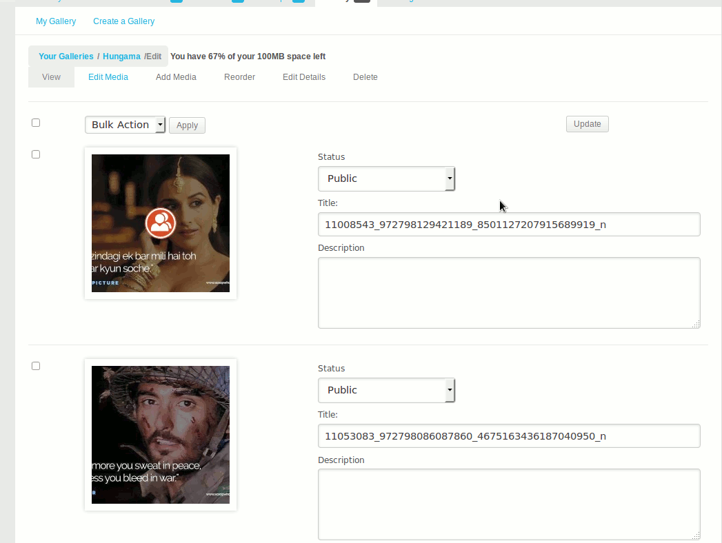The width and height of the screenshot is (722, 543).
Task: Tick the select-all checkbox beside Bulk Action
Action: click(36, 123)
